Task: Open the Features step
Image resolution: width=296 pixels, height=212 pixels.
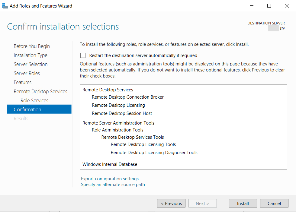Action: [x=22, y=82]
